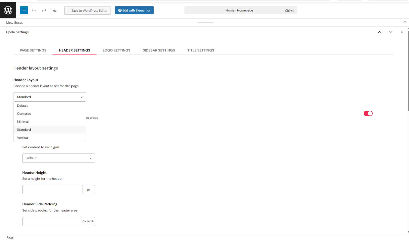The image size is (409, 240).
Task: Pick the Minimal header layout option
Action: (x=50, y=122)
